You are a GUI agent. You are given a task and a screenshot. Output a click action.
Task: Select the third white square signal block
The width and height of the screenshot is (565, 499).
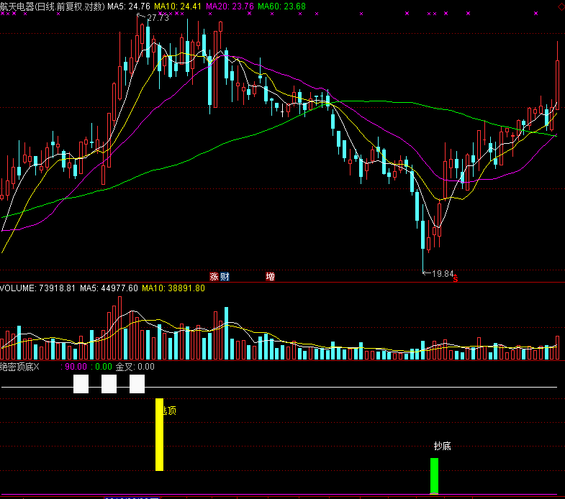pyautogui.click(x=137, y=384)
